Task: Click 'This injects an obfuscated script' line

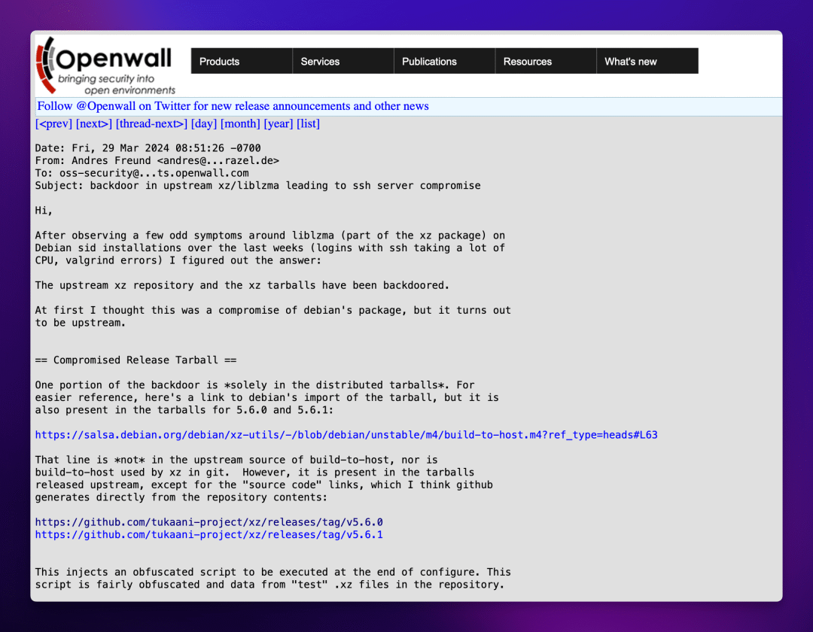Action: [273, 573]
